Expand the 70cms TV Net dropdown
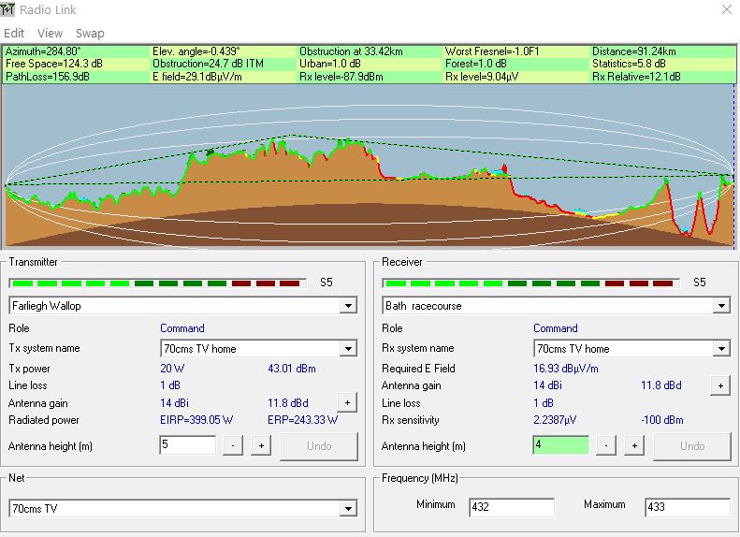The image size is (740, 537). pyautogui.click(x=348, y=509)
